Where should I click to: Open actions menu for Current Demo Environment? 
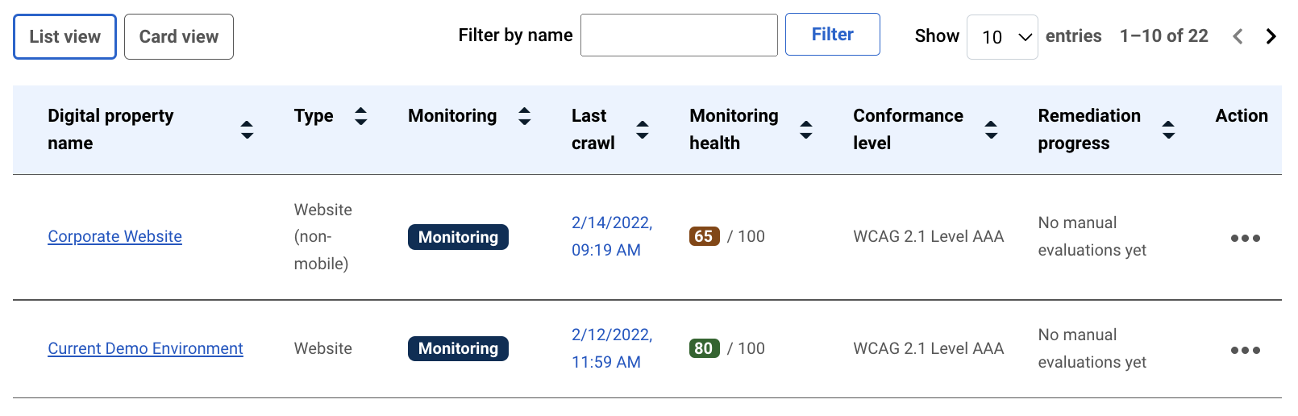(x=1245, y=350)
